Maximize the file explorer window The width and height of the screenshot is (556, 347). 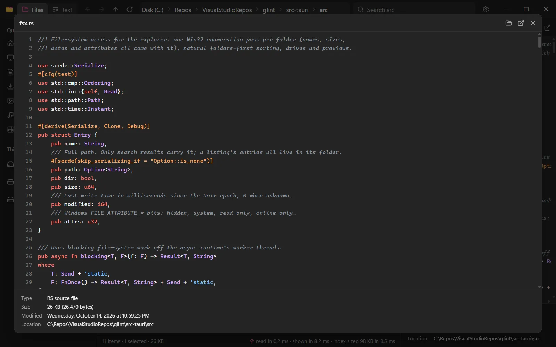click(526, 9)
